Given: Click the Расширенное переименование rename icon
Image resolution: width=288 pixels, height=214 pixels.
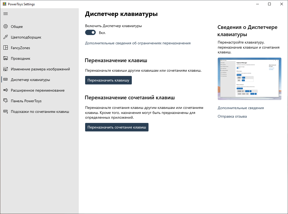Looking at the screenshot, I should (6, 90).
